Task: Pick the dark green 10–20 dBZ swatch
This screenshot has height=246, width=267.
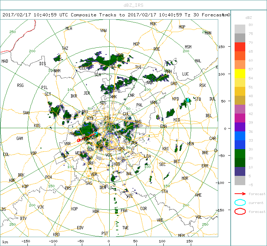Action: (x=240, y=162)
